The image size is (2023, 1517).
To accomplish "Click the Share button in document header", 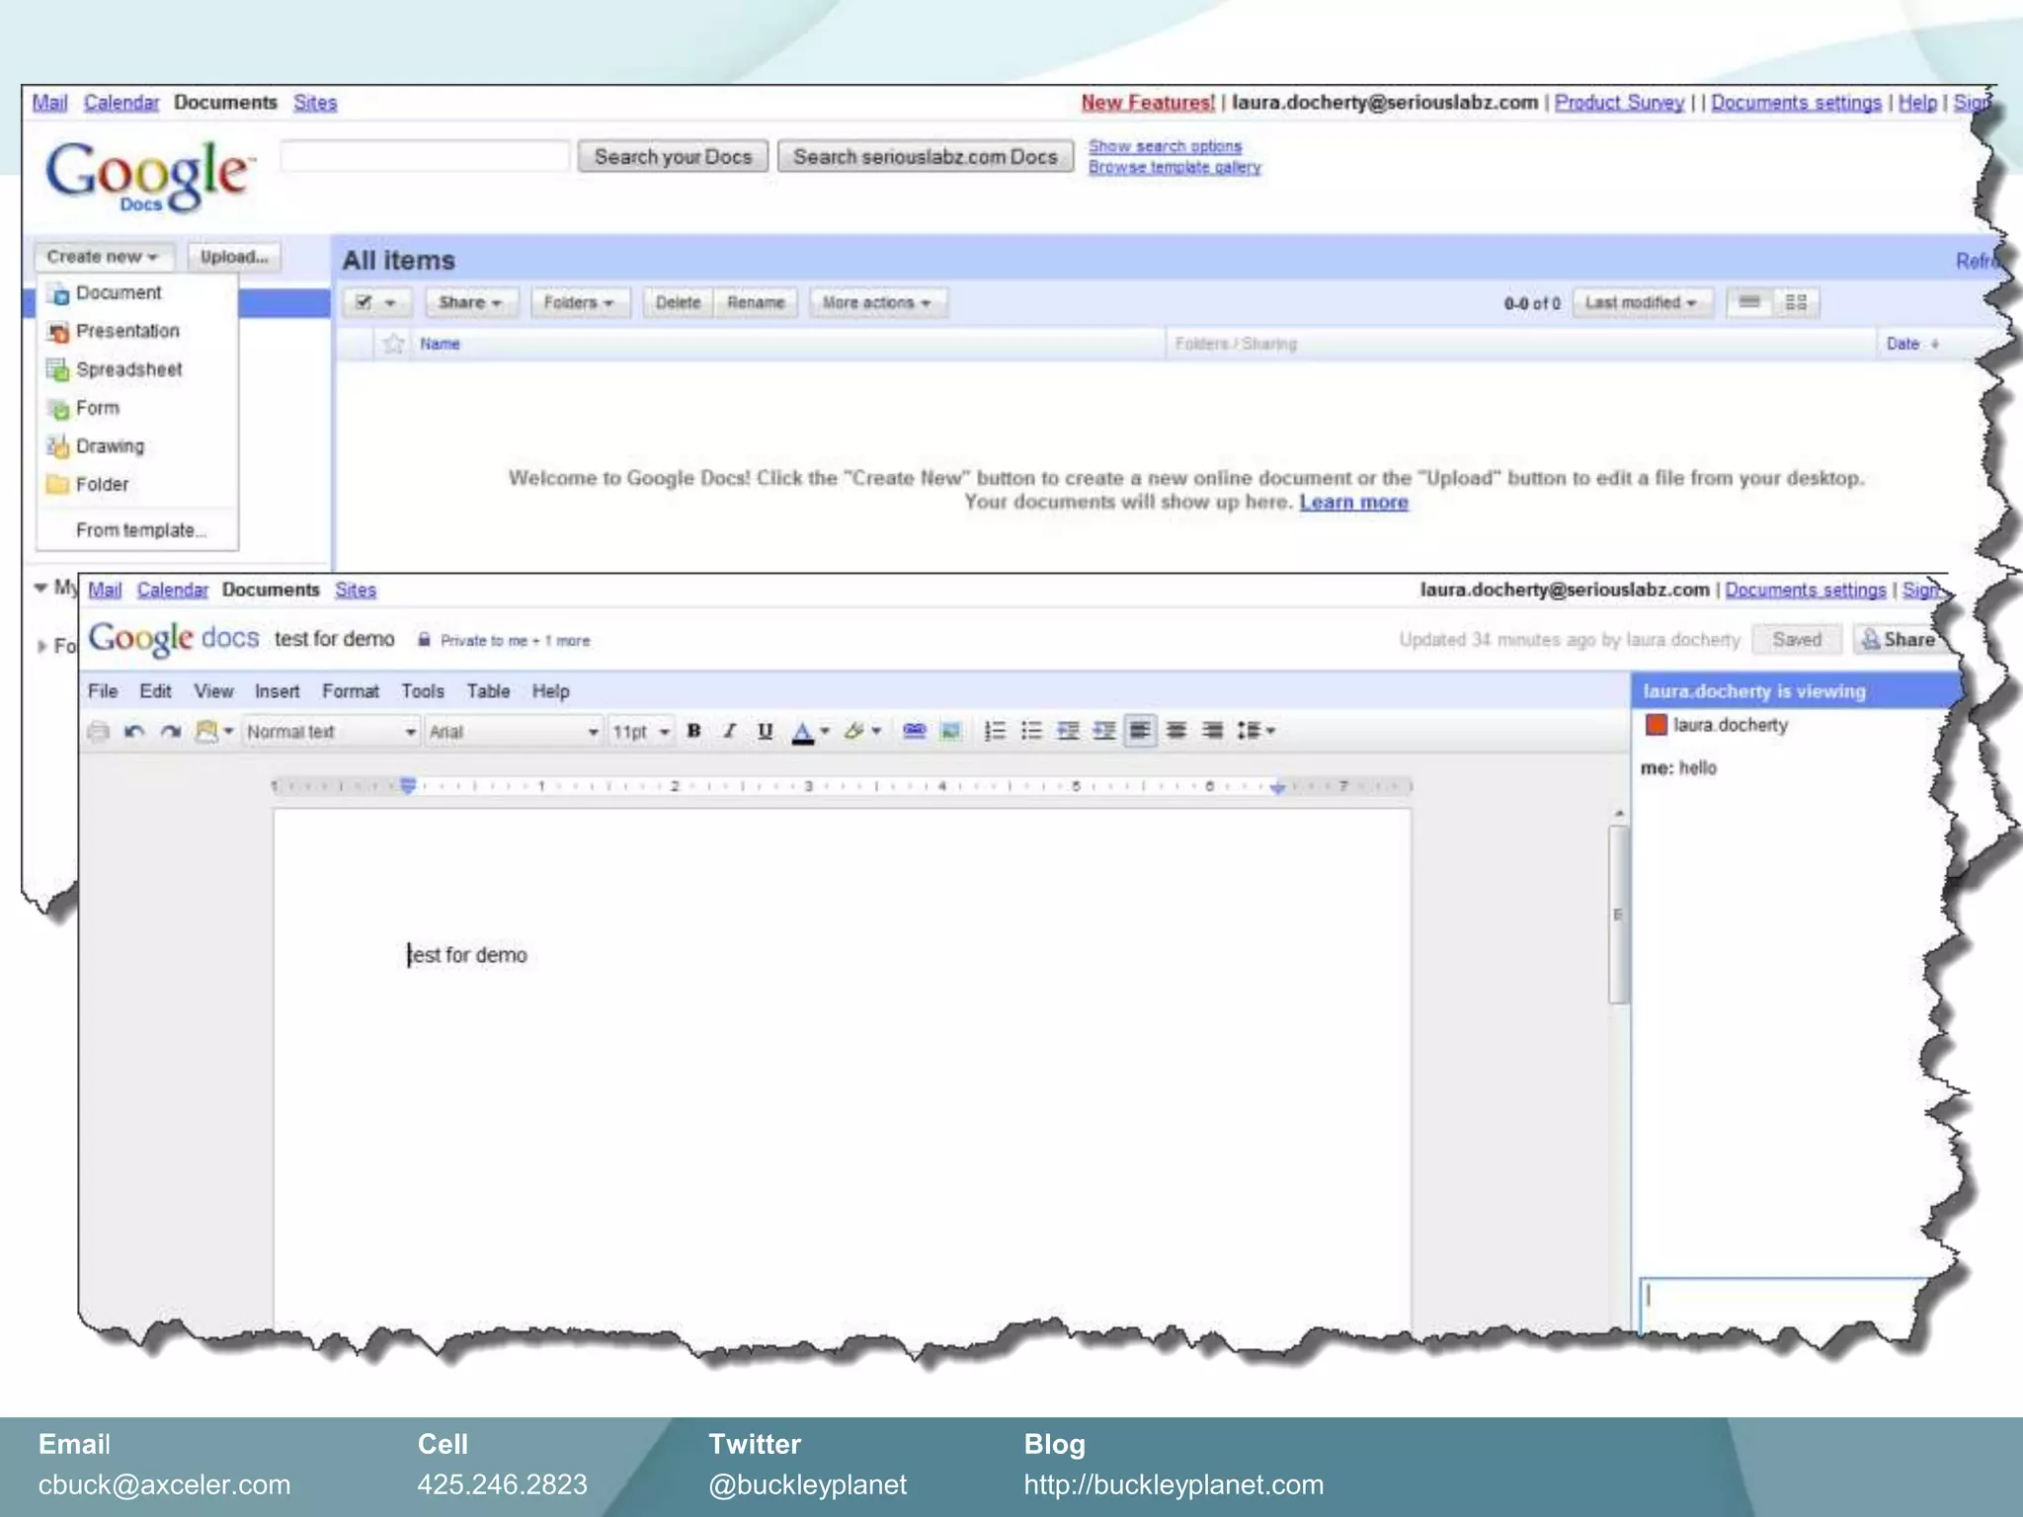I will tap(1899, 640).
